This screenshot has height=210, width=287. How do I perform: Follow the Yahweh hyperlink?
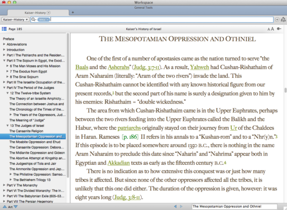199,67
